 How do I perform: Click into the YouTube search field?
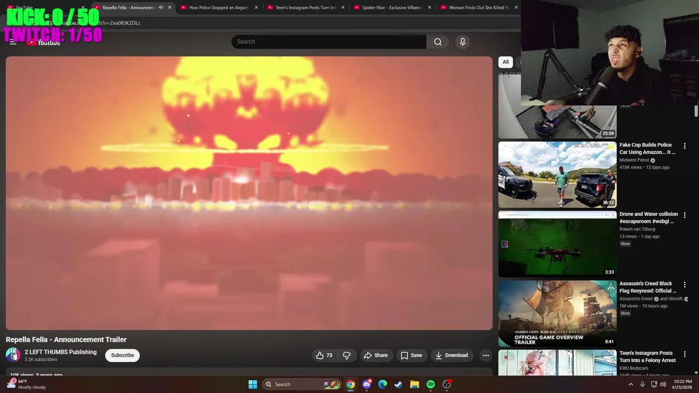click(x=329, y=41)
